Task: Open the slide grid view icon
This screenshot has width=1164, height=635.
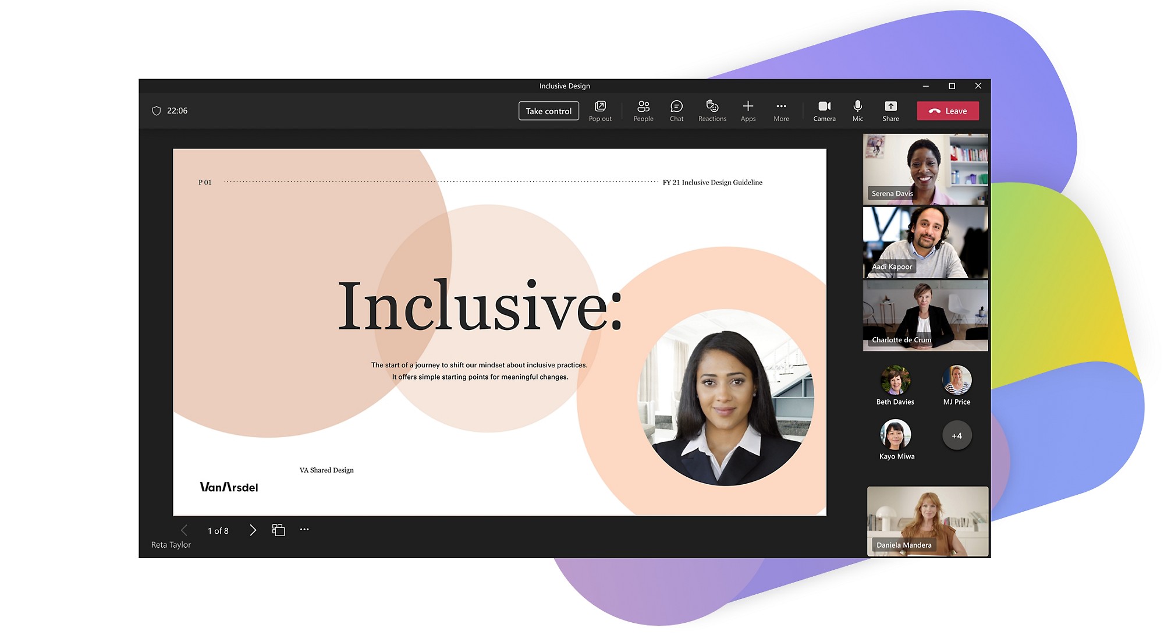Action: pos(278,530)
